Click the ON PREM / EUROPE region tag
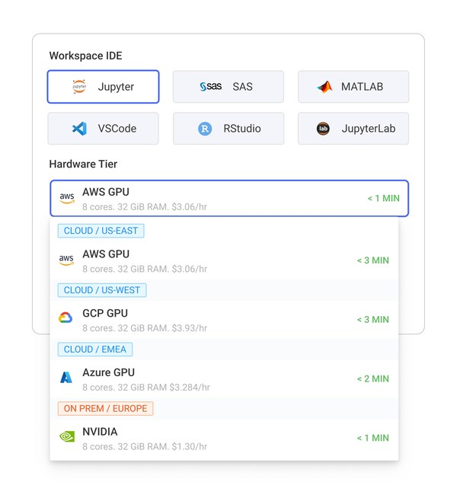Screen dimensions: 457x498 tap(105, 408)
